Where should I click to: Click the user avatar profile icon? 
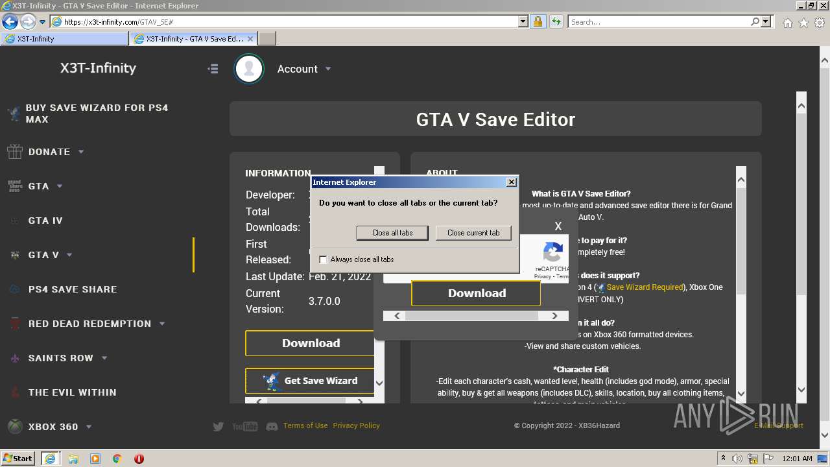pyautogui.click(x=249, y=69)
